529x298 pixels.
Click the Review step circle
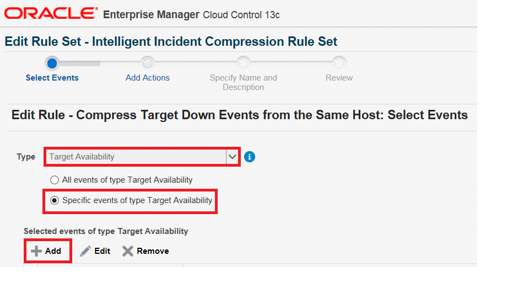point(339,63)
